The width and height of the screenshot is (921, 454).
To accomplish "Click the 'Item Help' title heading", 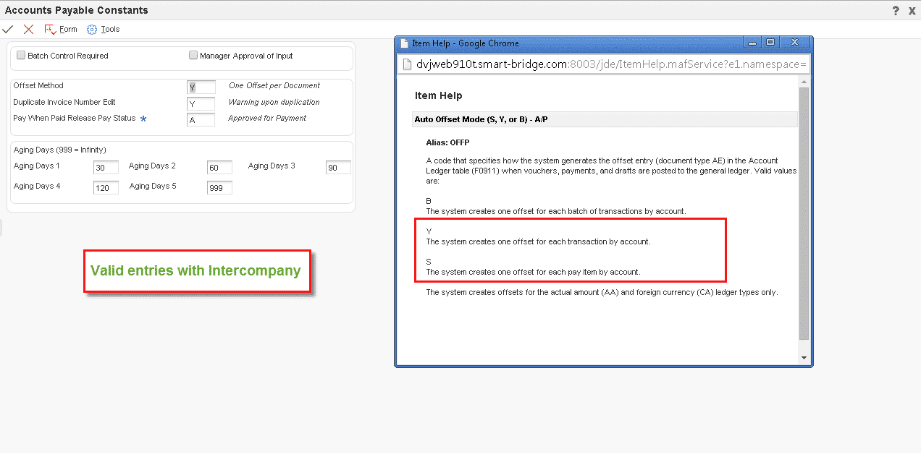I will click(x=438, y=95).
